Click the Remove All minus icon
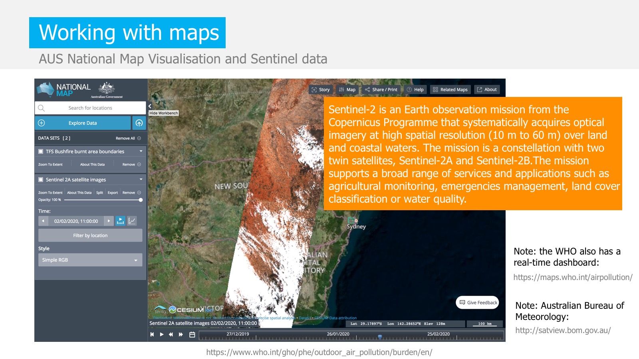 [139, 138]
